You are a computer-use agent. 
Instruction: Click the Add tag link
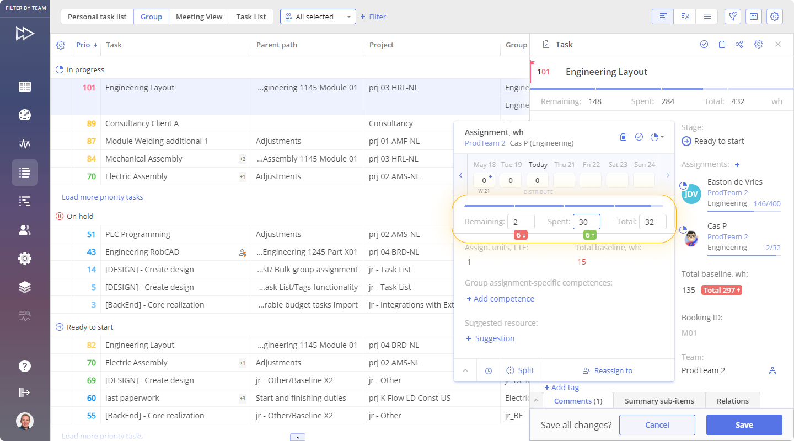tap(562, 388)
